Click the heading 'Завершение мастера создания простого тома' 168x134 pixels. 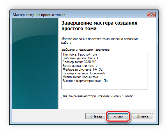[x=99, y=26]
